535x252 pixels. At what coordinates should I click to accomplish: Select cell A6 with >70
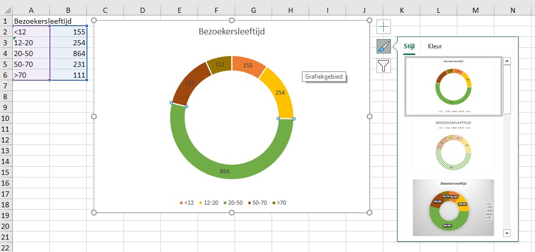click(x=31, y=75)
